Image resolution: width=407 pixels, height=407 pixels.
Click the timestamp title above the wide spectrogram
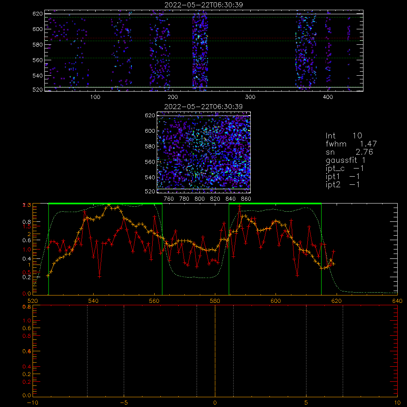pos(203,5)
